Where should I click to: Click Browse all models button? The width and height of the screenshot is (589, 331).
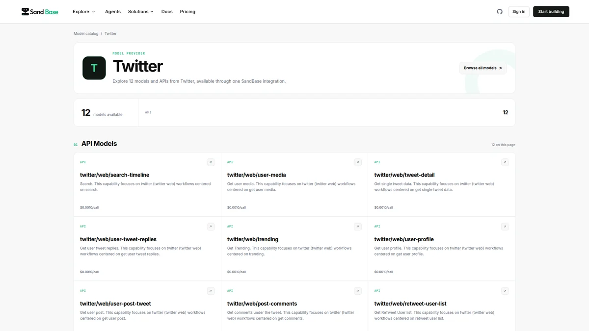click(483, 68)
